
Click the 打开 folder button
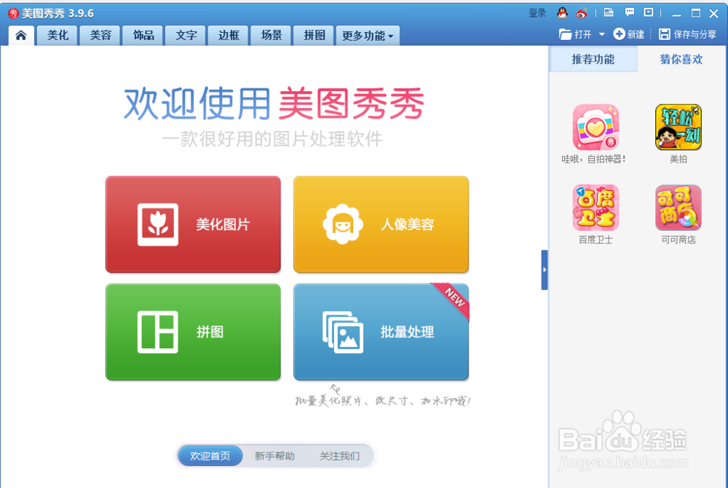[576, 34]
